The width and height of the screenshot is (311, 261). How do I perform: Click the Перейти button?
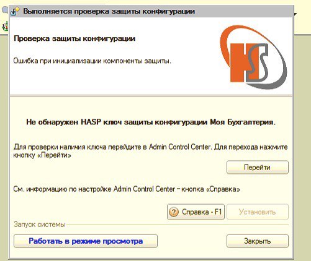[258, 167]
